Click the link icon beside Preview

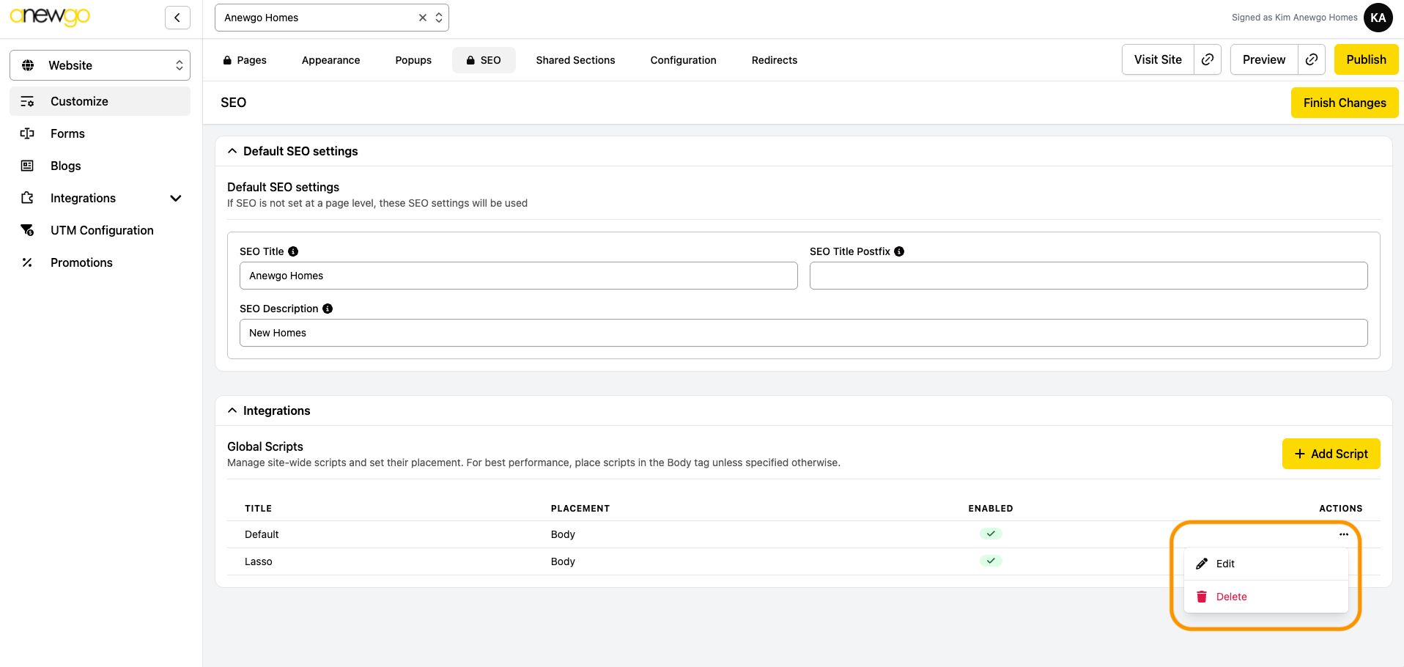pyautogui.click(x=1312, y=59)
